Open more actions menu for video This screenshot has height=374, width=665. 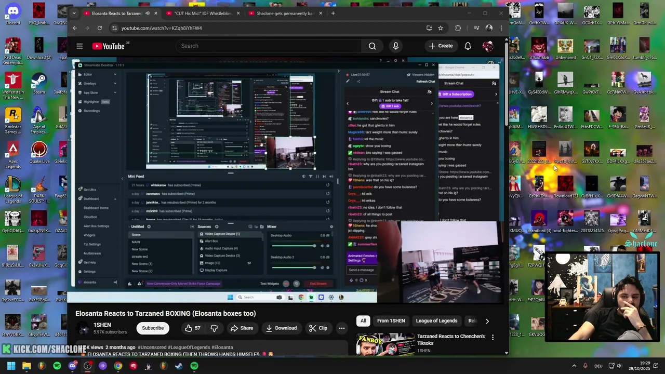pos(341,328)
